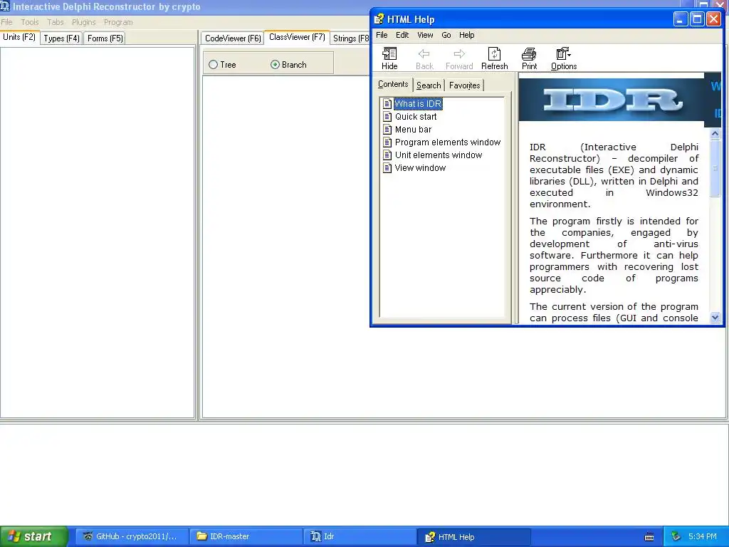Click the help content scrollbar thumb
Image resolution: width=729 pixels, height=547 pixels.
pyautogui.click(x=715, y=168)
